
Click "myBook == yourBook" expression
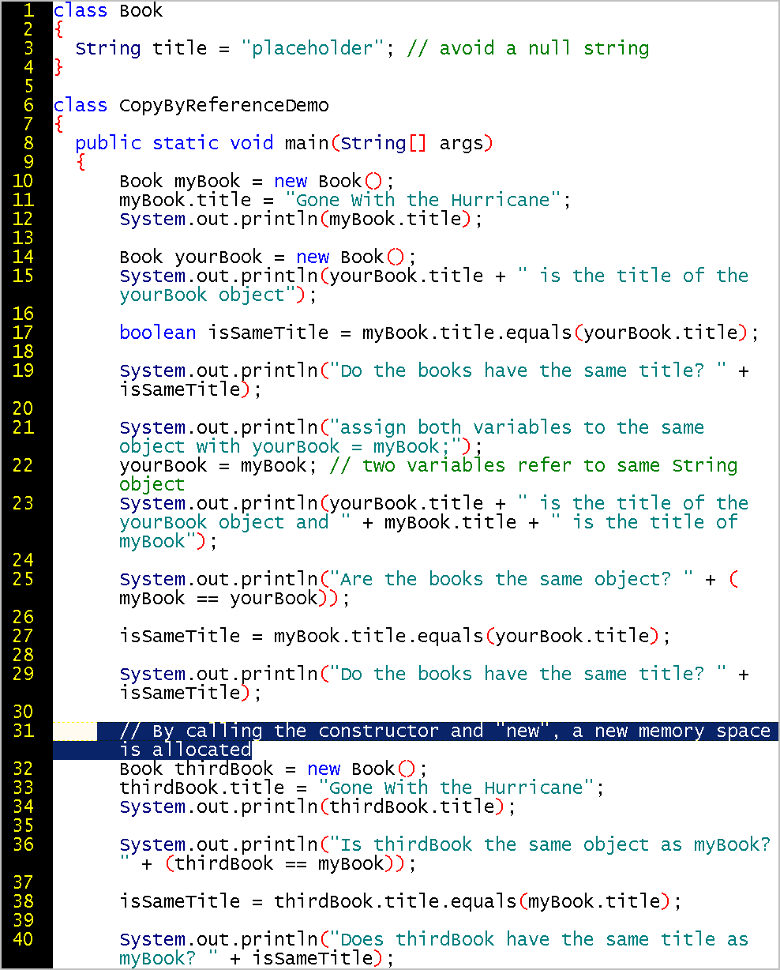(x=219, y=599)
